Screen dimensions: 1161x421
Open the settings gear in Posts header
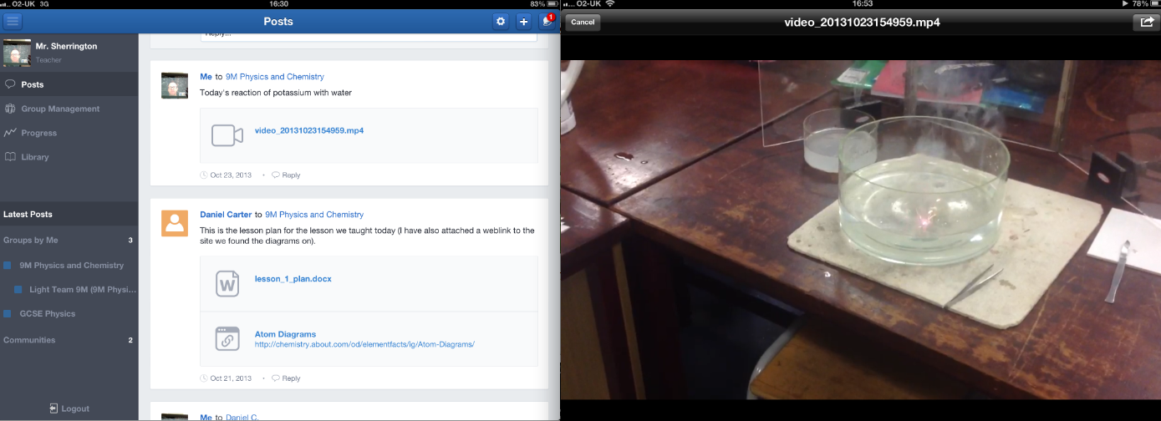[501, 22]
